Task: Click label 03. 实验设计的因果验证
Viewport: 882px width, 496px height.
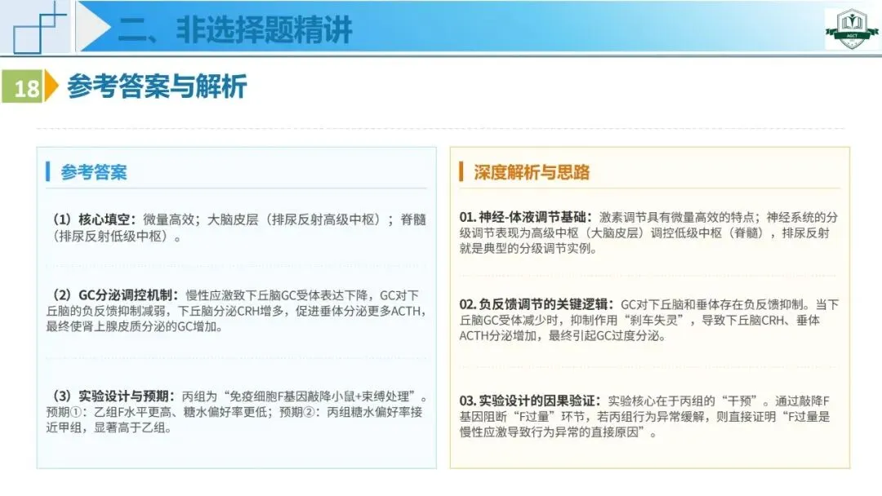Action: point(530,401)
